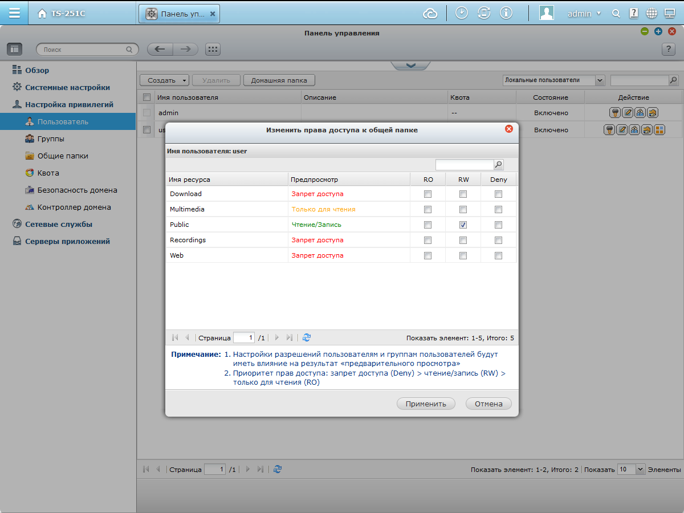Click search magnifier in dialog filter box
This screenshot has width=684, height=513.
coord(498,165)
